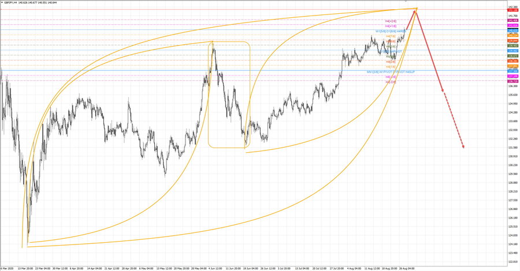The width and height of the screenshot is (520, 271).
Task: Click the 136.300 price scale value
Action: coord(513,86)
